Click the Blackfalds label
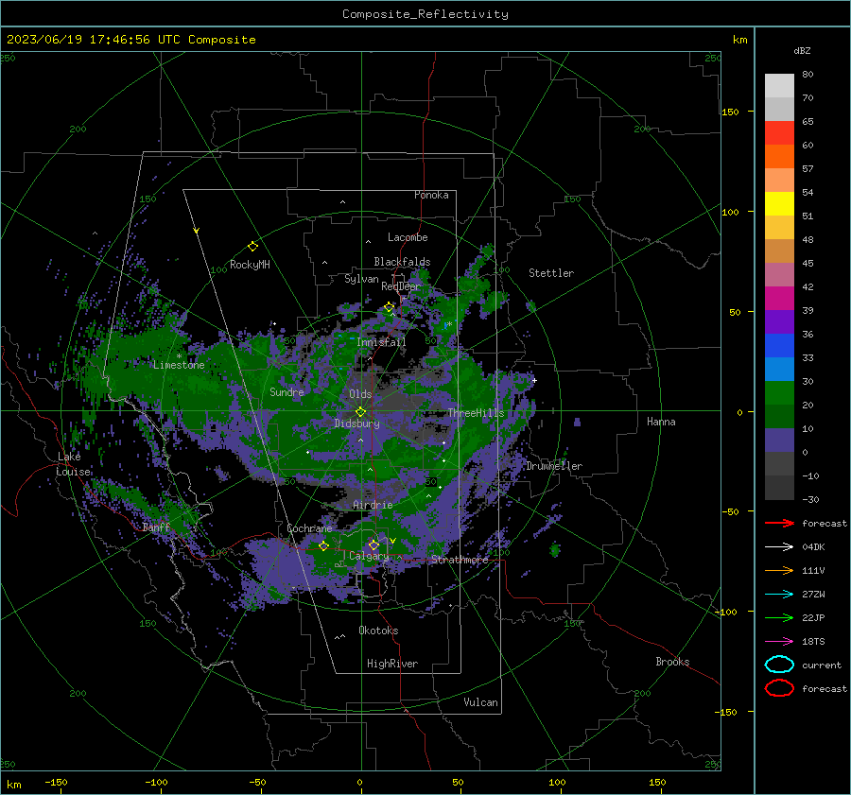 402,262
